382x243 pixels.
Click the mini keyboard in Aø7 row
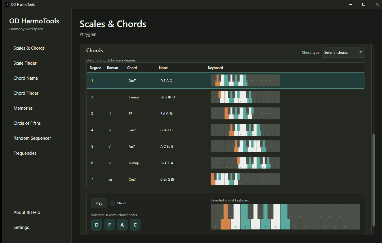pyautogui.click(x=245, y=146)
